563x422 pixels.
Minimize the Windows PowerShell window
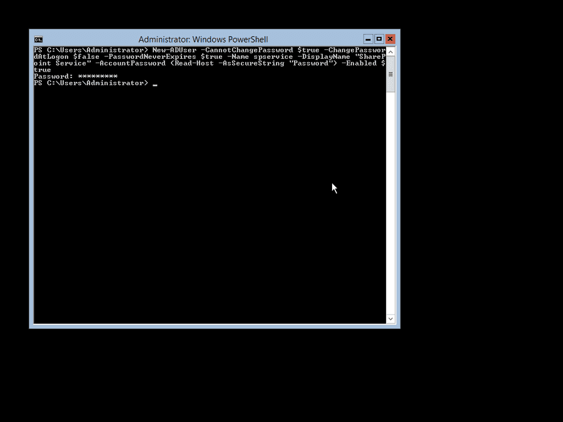(x=368, y=39)
